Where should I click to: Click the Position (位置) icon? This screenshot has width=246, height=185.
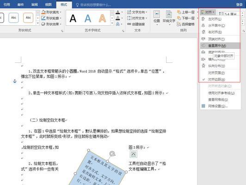click(x=157, y=14)
